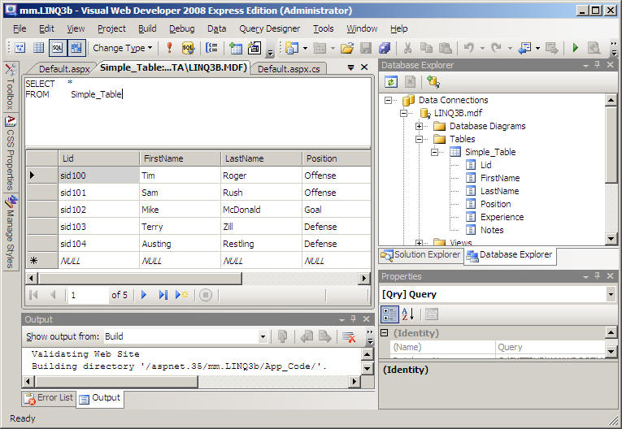Toggle the Show SQL Pane button
The height and width of the screenshot is (429, 622).
click(x=58, y=48)
